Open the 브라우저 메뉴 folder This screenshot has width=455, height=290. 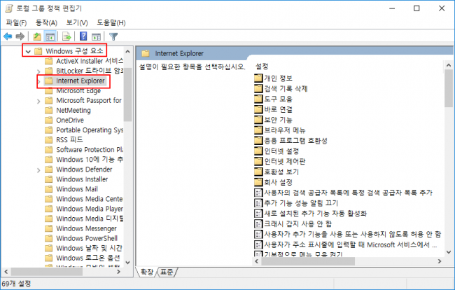(280, 130)
